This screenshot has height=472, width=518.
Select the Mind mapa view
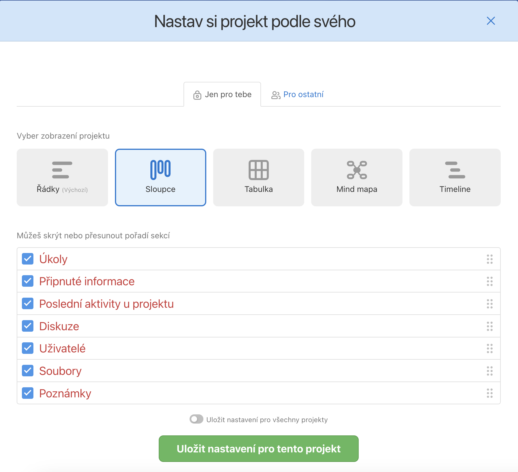coord(357,177)
